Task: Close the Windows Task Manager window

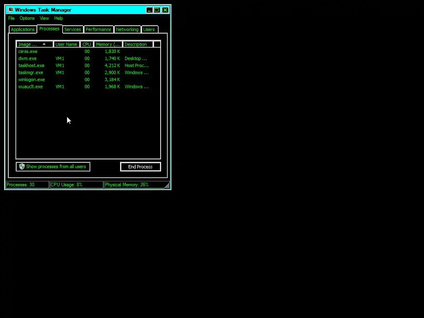Action: point(165,10)
